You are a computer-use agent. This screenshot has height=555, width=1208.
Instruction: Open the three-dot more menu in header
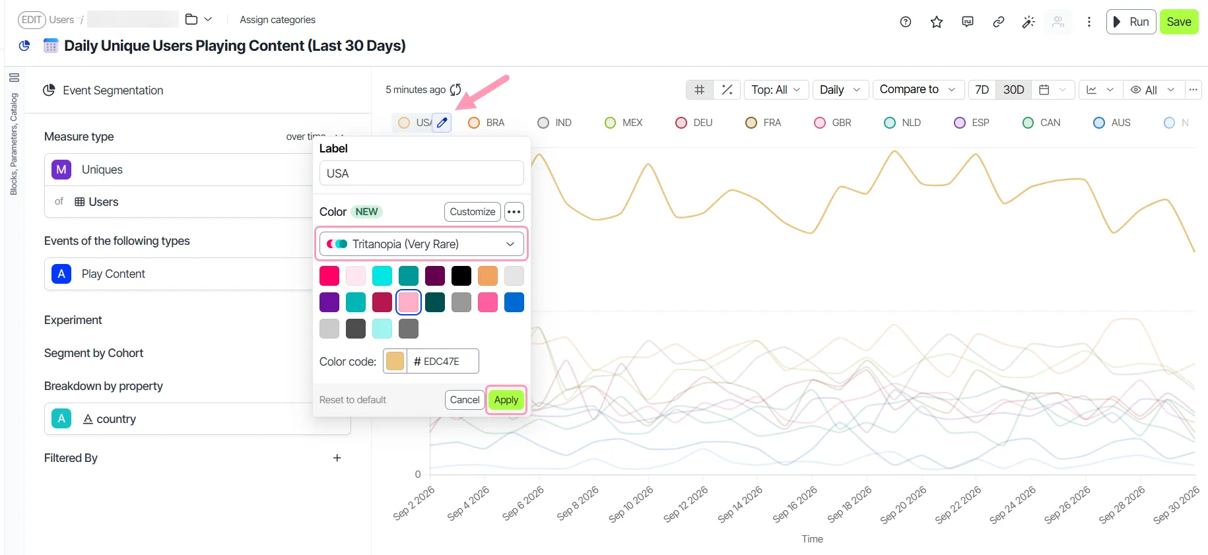[1089, 22]
